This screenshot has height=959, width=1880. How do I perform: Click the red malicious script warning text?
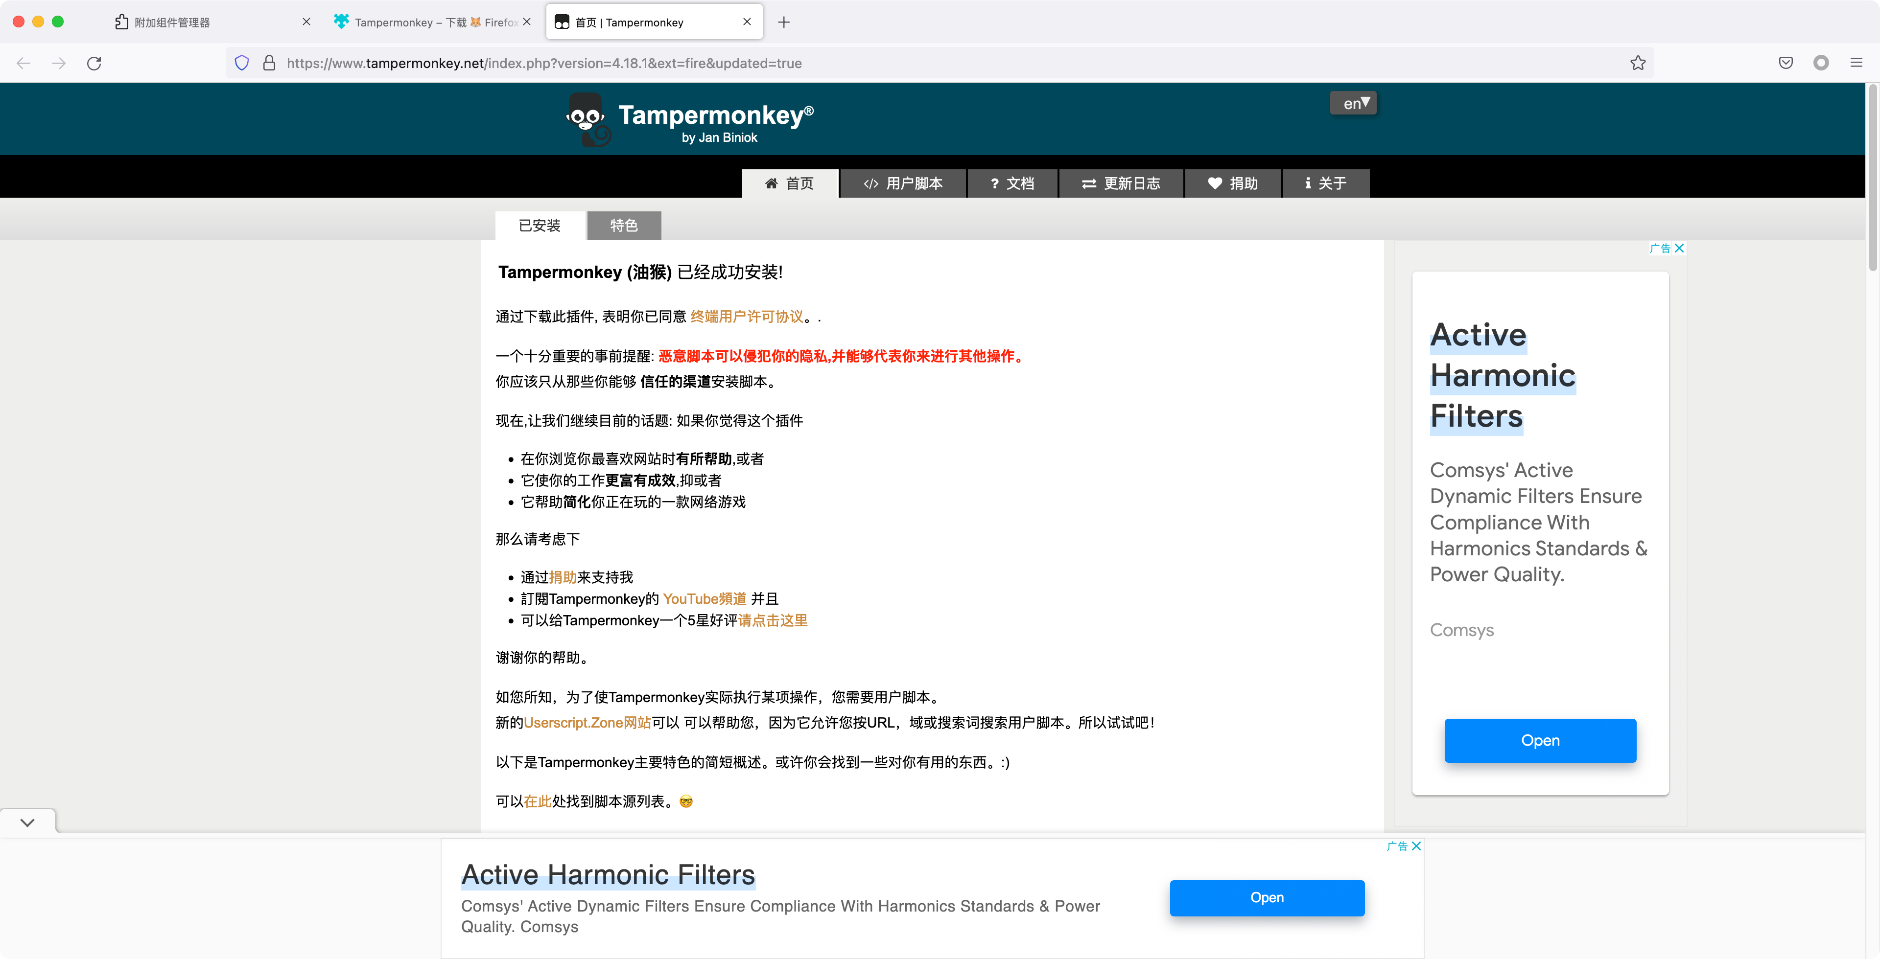tap(843, 356)
